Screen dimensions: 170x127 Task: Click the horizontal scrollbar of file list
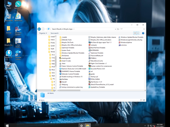pyautogui.click(x=70, y=90)
